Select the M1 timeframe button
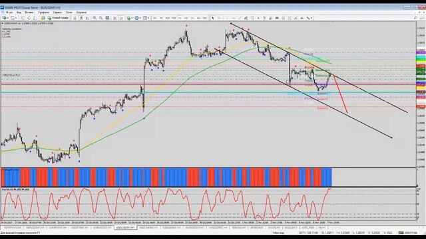The height and width of the screenshot is (239, 426). [155, 18]
